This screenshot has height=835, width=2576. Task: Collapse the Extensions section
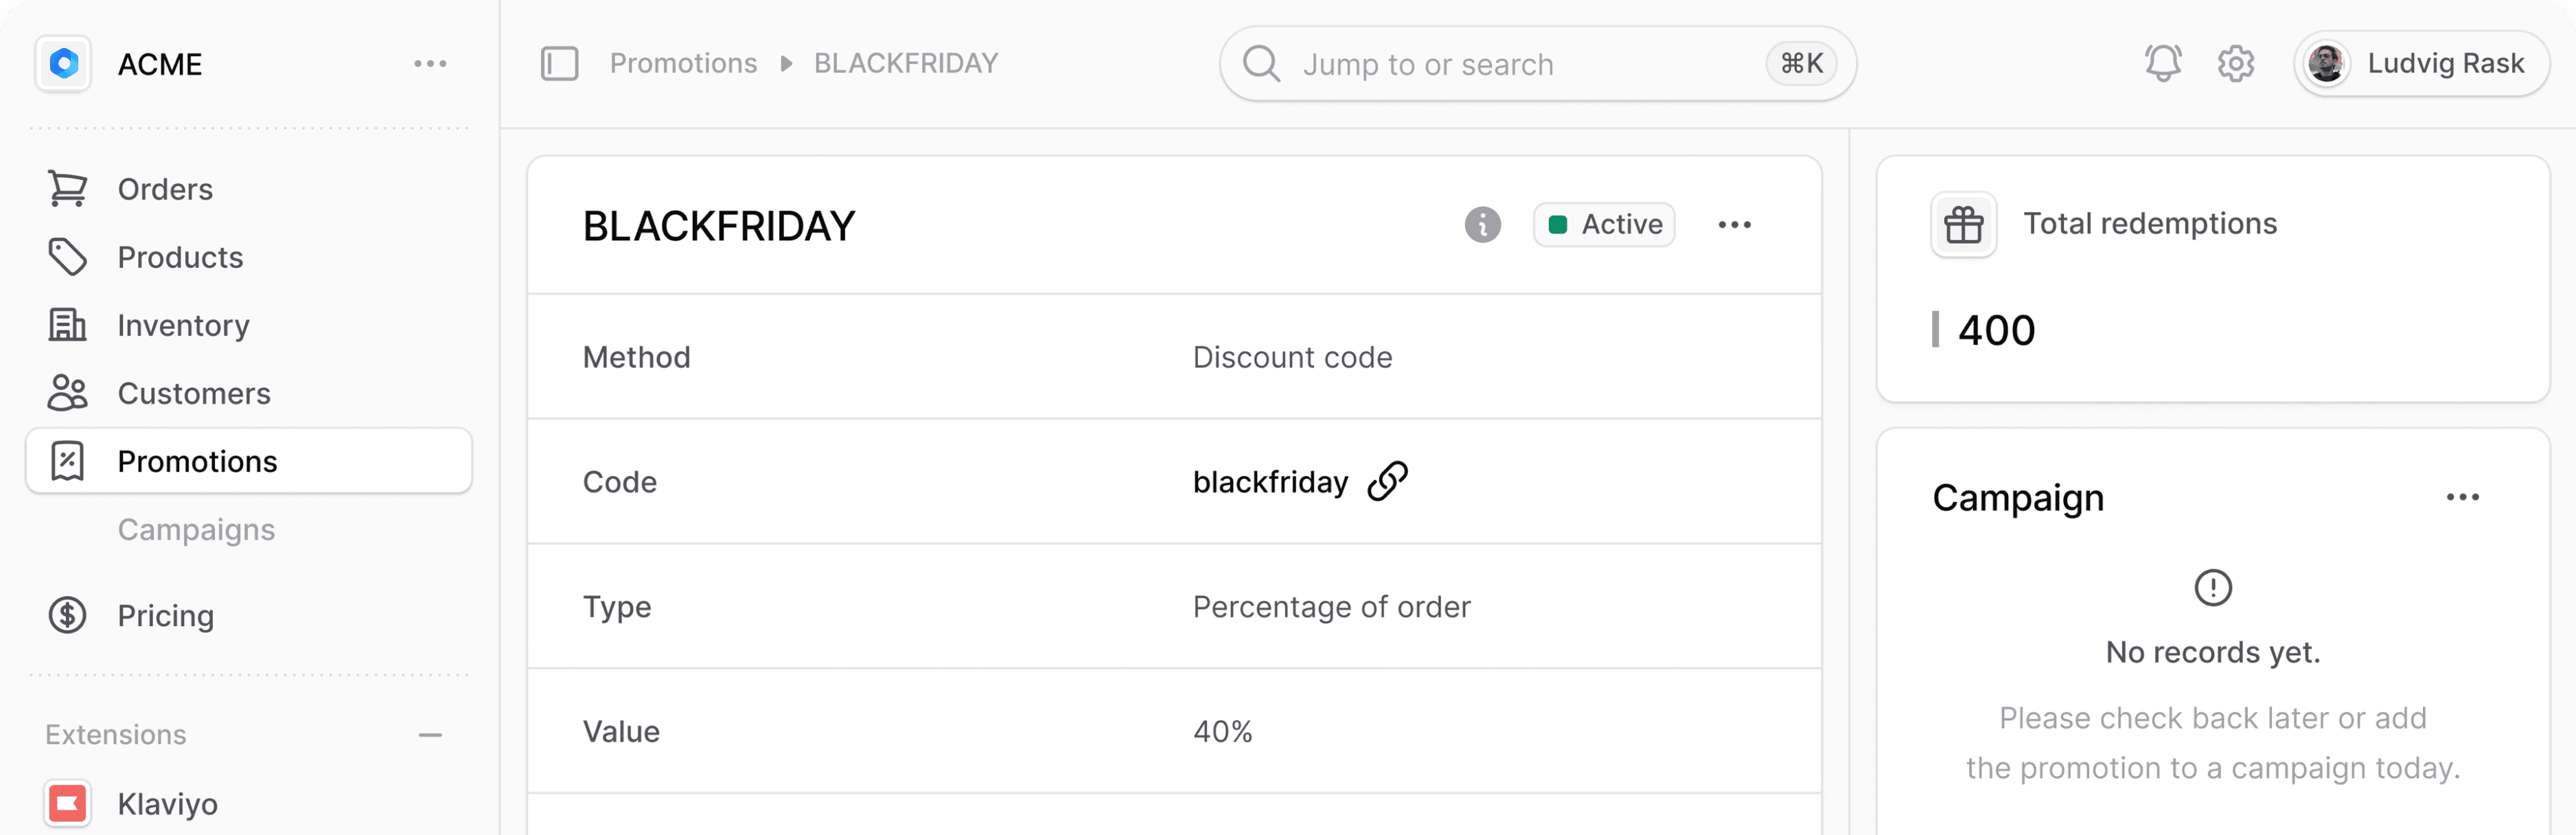click(430, 735)
